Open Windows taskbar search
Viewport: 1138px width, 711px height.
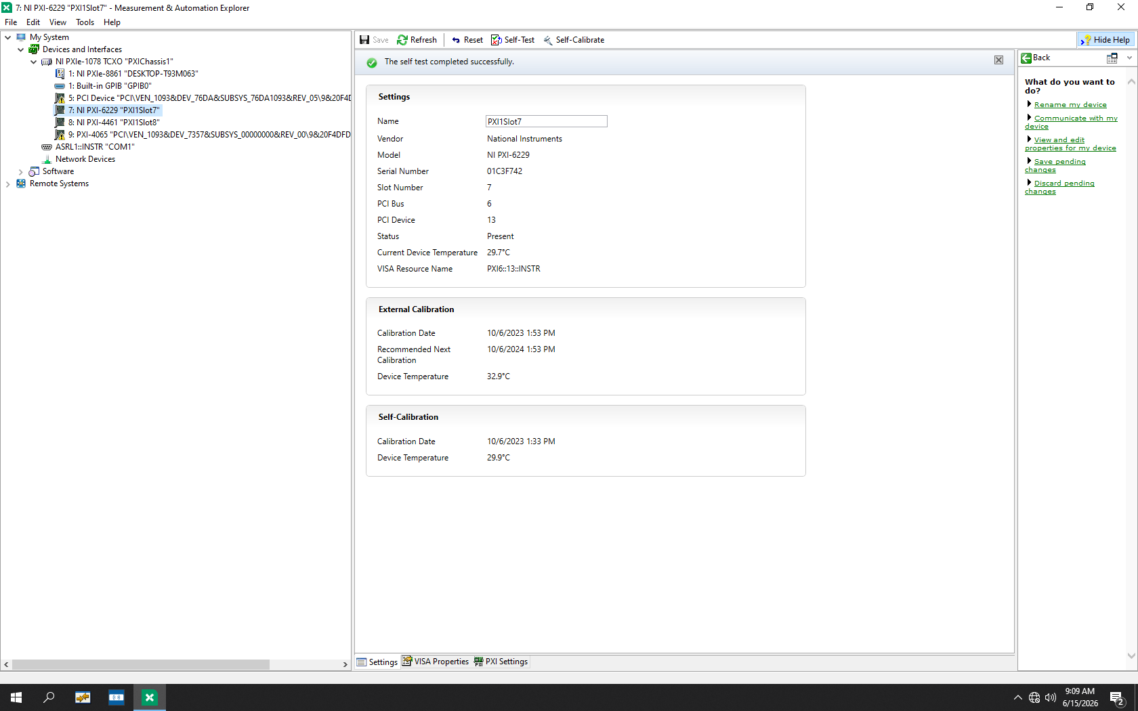tap(49, 697)
